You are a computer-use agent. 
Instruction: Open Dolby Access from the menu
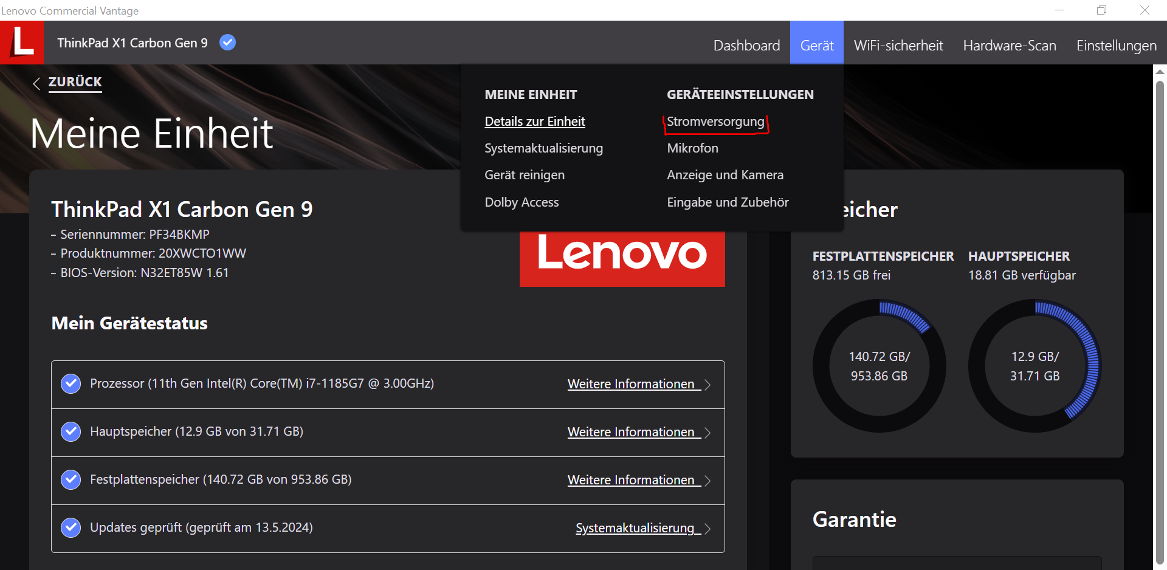(x=522, y=202)
